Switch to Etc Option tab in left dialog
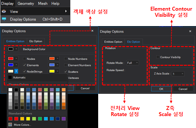196x128 pixels. pyautogui.click(x=36, y=41)
